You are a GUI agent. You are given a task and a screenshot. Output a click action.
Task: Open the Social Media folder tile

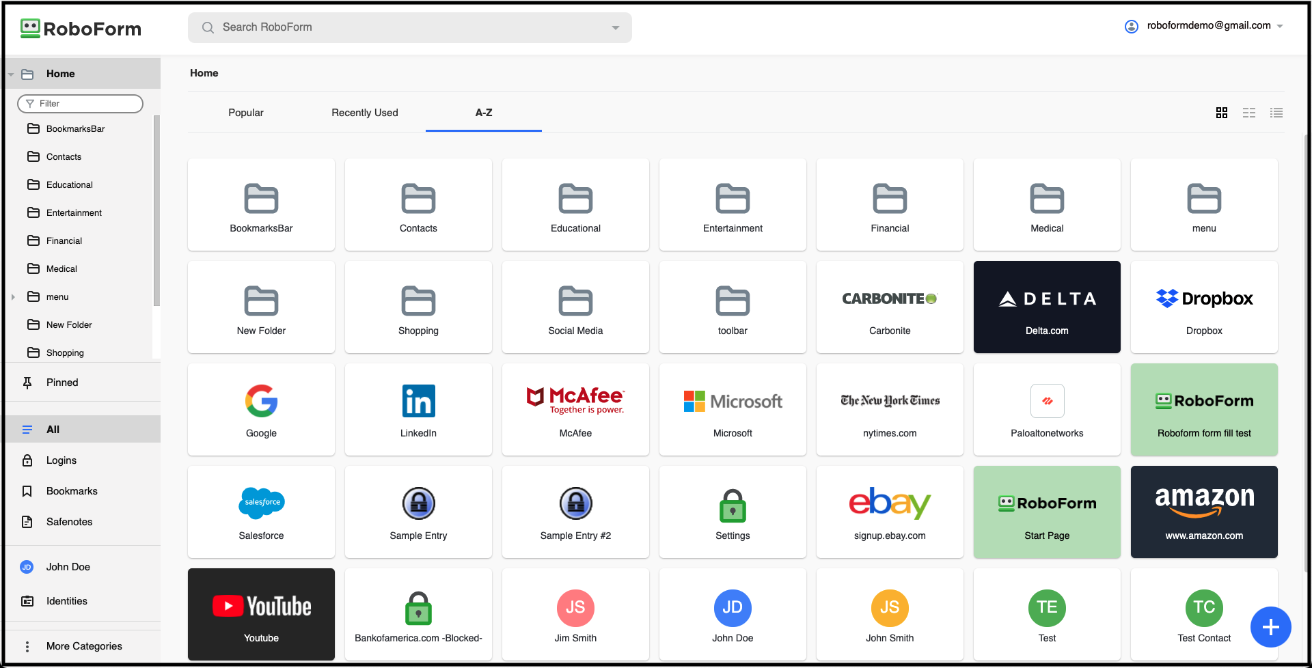click(575, 307)
